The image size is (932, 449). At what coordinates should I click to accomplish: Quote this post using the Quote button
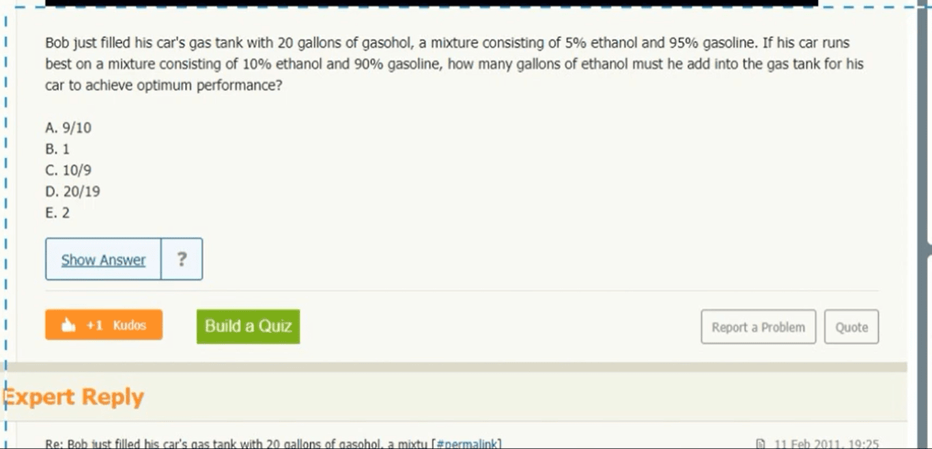point(851,327)
